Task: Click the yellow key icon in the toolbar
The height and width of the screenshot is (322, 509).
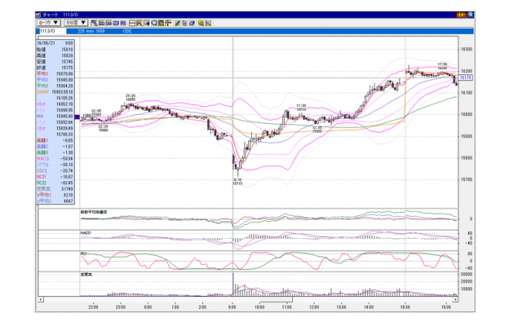Action: [201, 23]
